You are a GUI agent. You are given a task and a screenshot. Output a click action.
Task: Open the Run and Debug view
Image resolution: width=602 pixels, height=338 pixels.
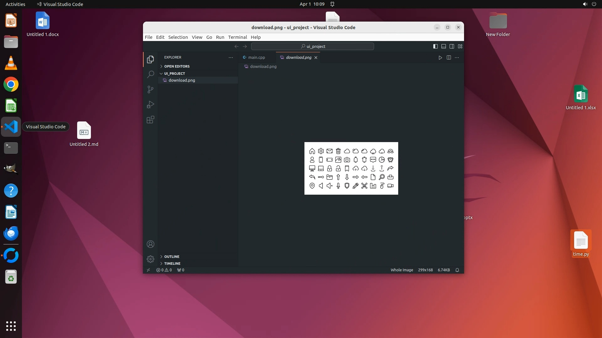pos(150,105)
